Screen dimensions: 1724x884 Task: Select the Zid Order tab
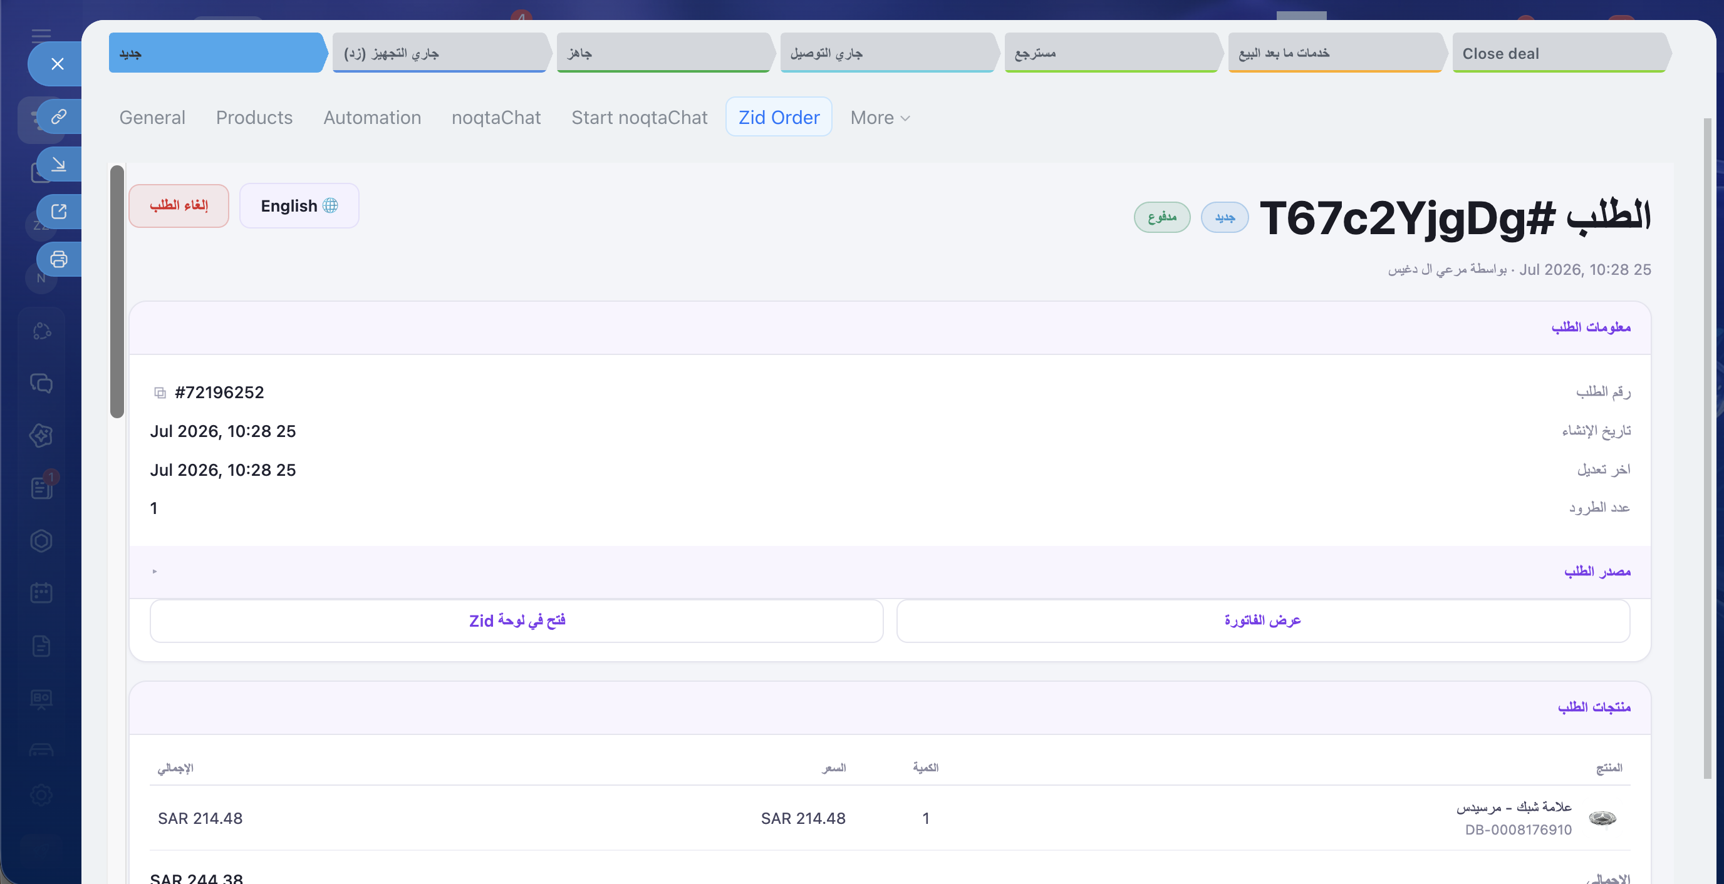779,117
